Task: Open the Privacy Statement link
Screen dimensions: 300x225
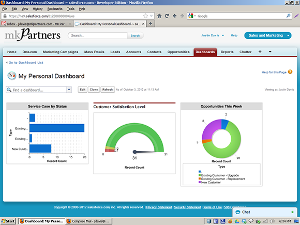Action: click(159, 207)
